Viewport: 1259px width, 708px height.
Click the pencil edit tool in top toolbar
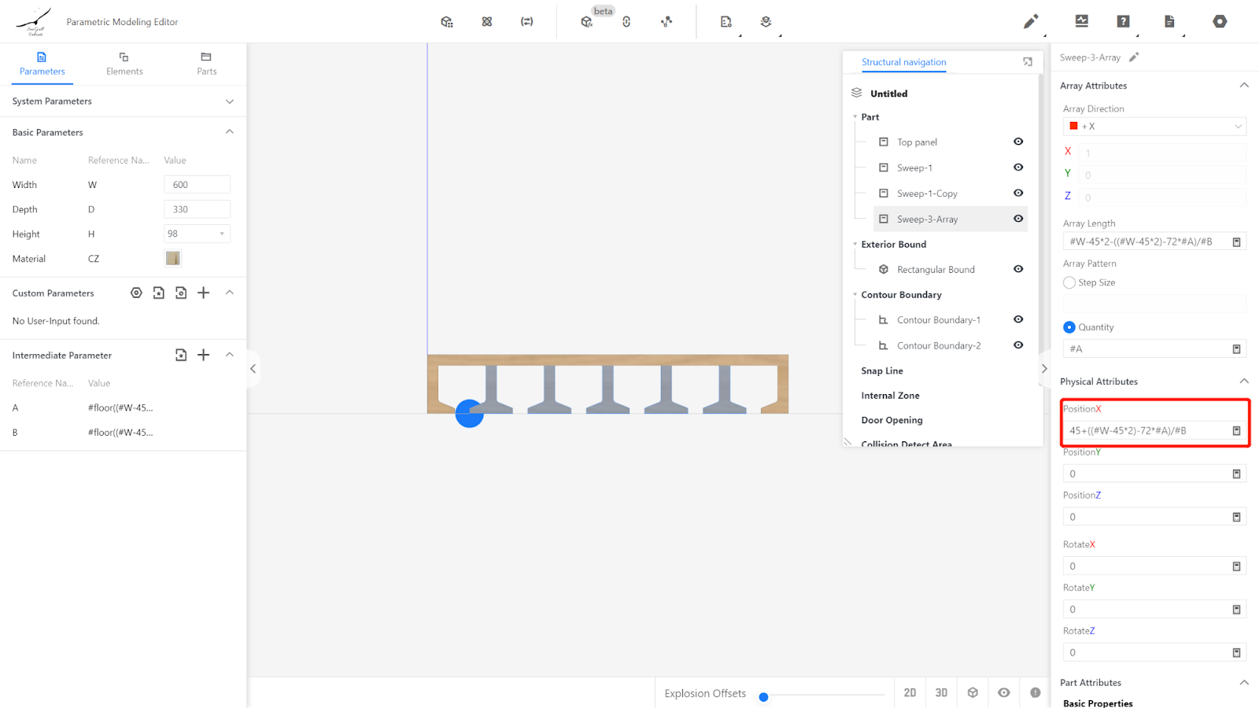click(x=1030, y=22)
